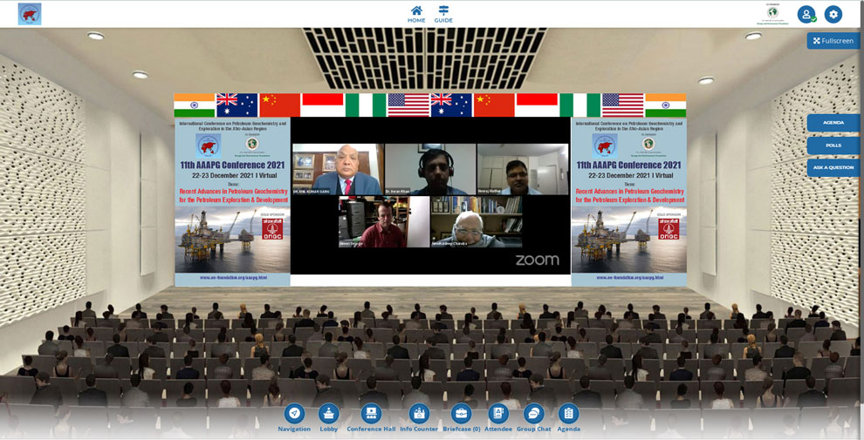This screenshot has width=864, height=440.
Task: Click the left banner 11th AAAPG Conference 2021 title
Action: (232, 165)
